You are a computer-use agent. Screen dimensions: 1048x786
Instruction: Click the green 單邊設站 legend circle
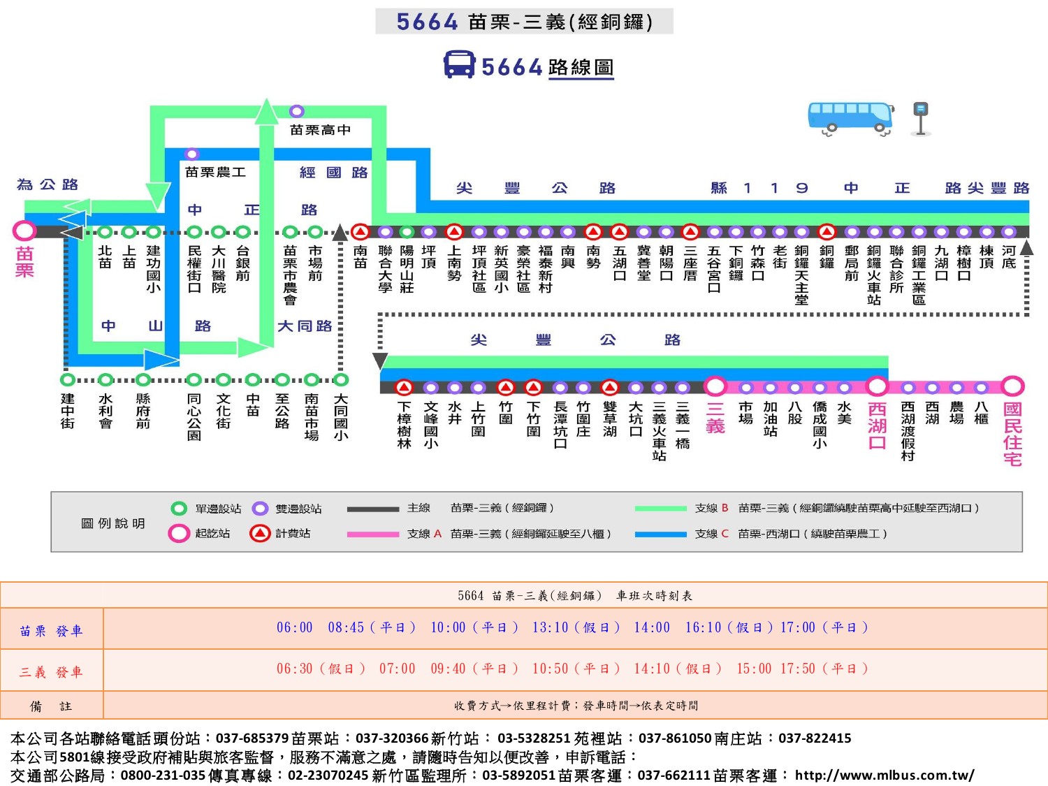pyautogui.click(x=179, y=509)
